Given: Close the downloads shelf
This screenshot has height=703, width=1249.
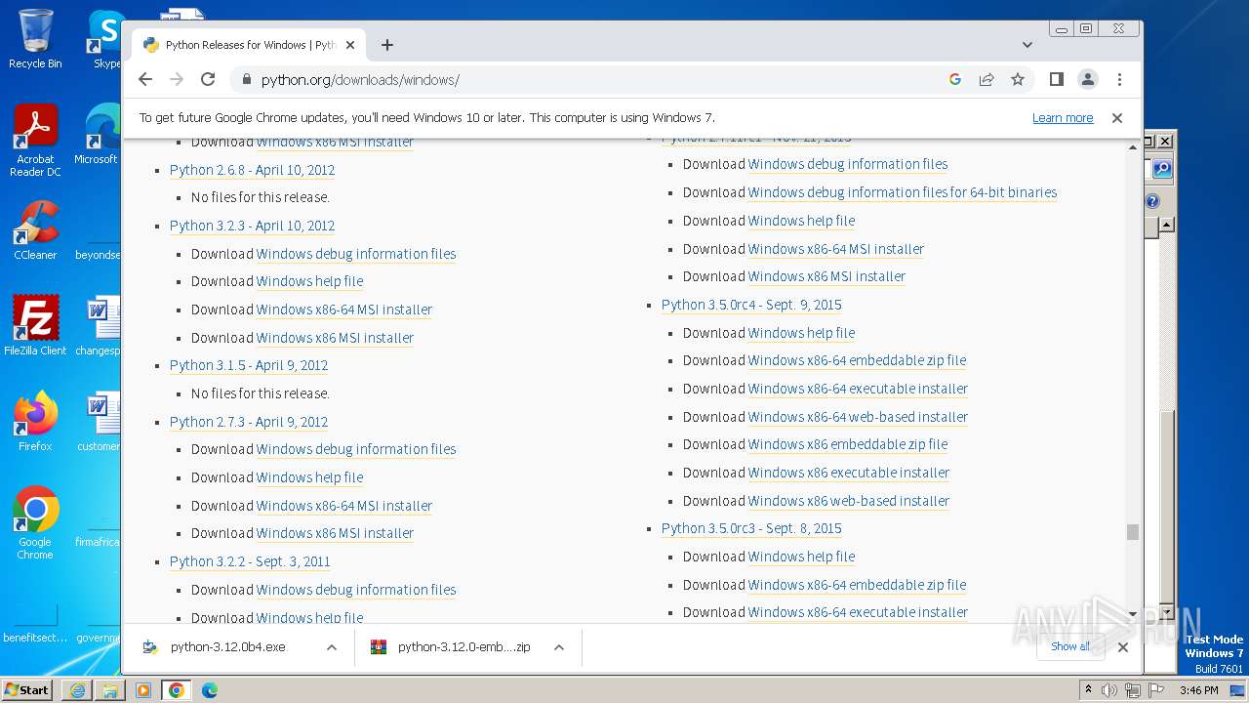Looking at the screenshot, I should (1123, 646).
